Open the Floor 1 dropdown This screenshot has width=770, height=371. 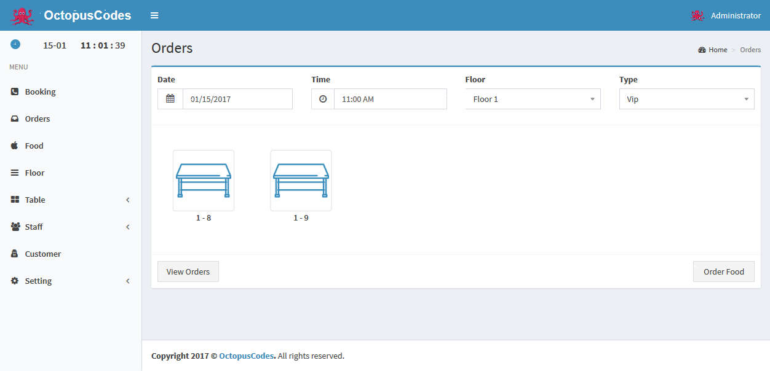coord(533,99)
